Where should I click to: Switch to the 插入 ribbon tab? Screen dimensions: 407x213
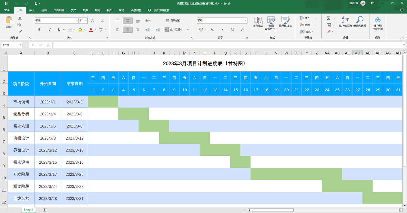point(32,10)
